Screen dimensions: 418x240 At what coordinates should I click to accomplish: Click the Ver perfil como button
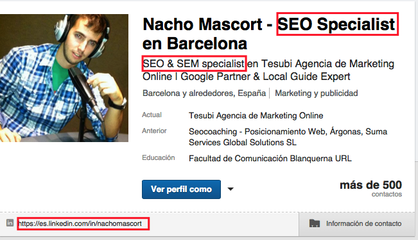coord(181,189)
